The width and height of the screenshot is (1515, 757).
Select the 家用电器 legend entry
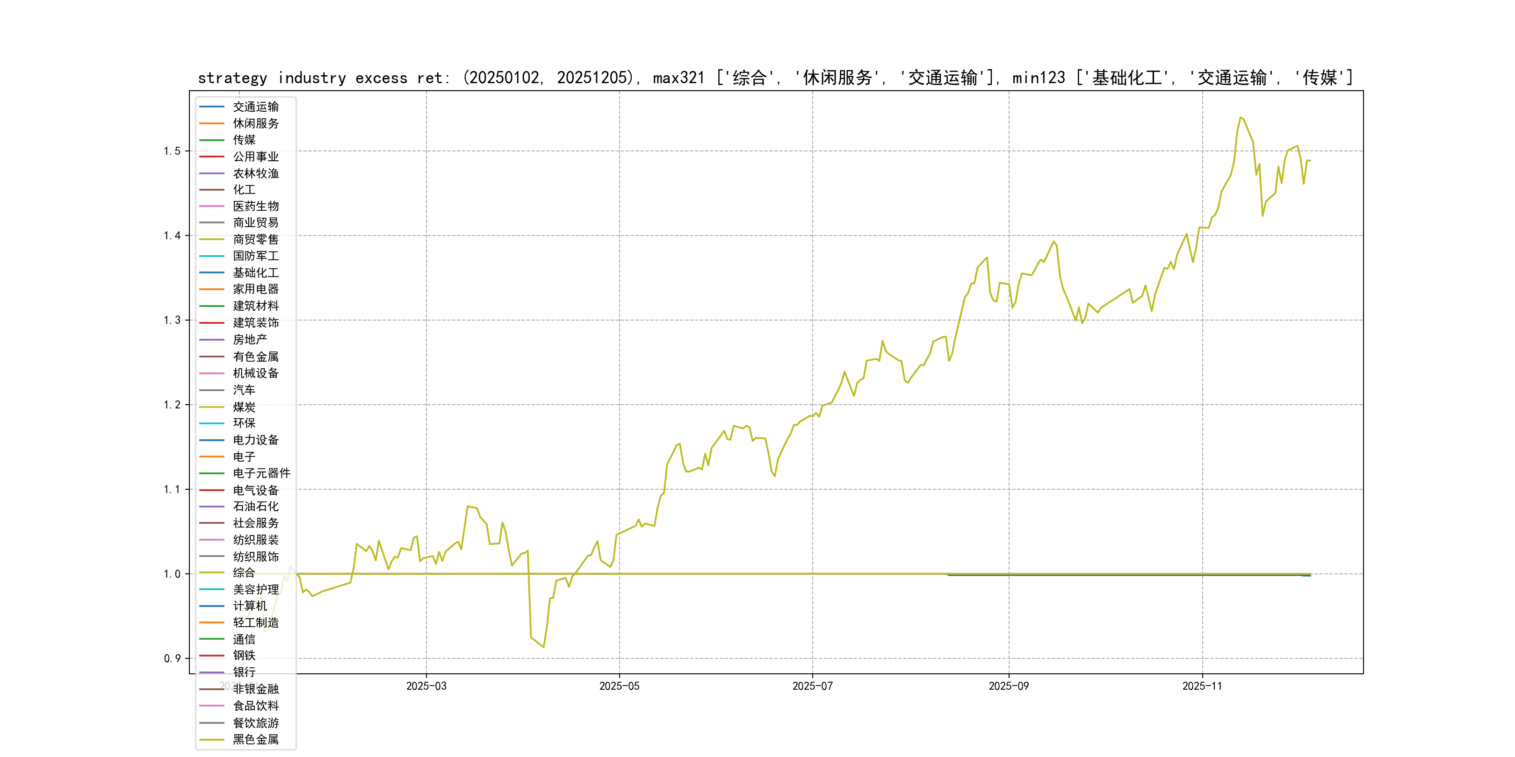point(255,289)
